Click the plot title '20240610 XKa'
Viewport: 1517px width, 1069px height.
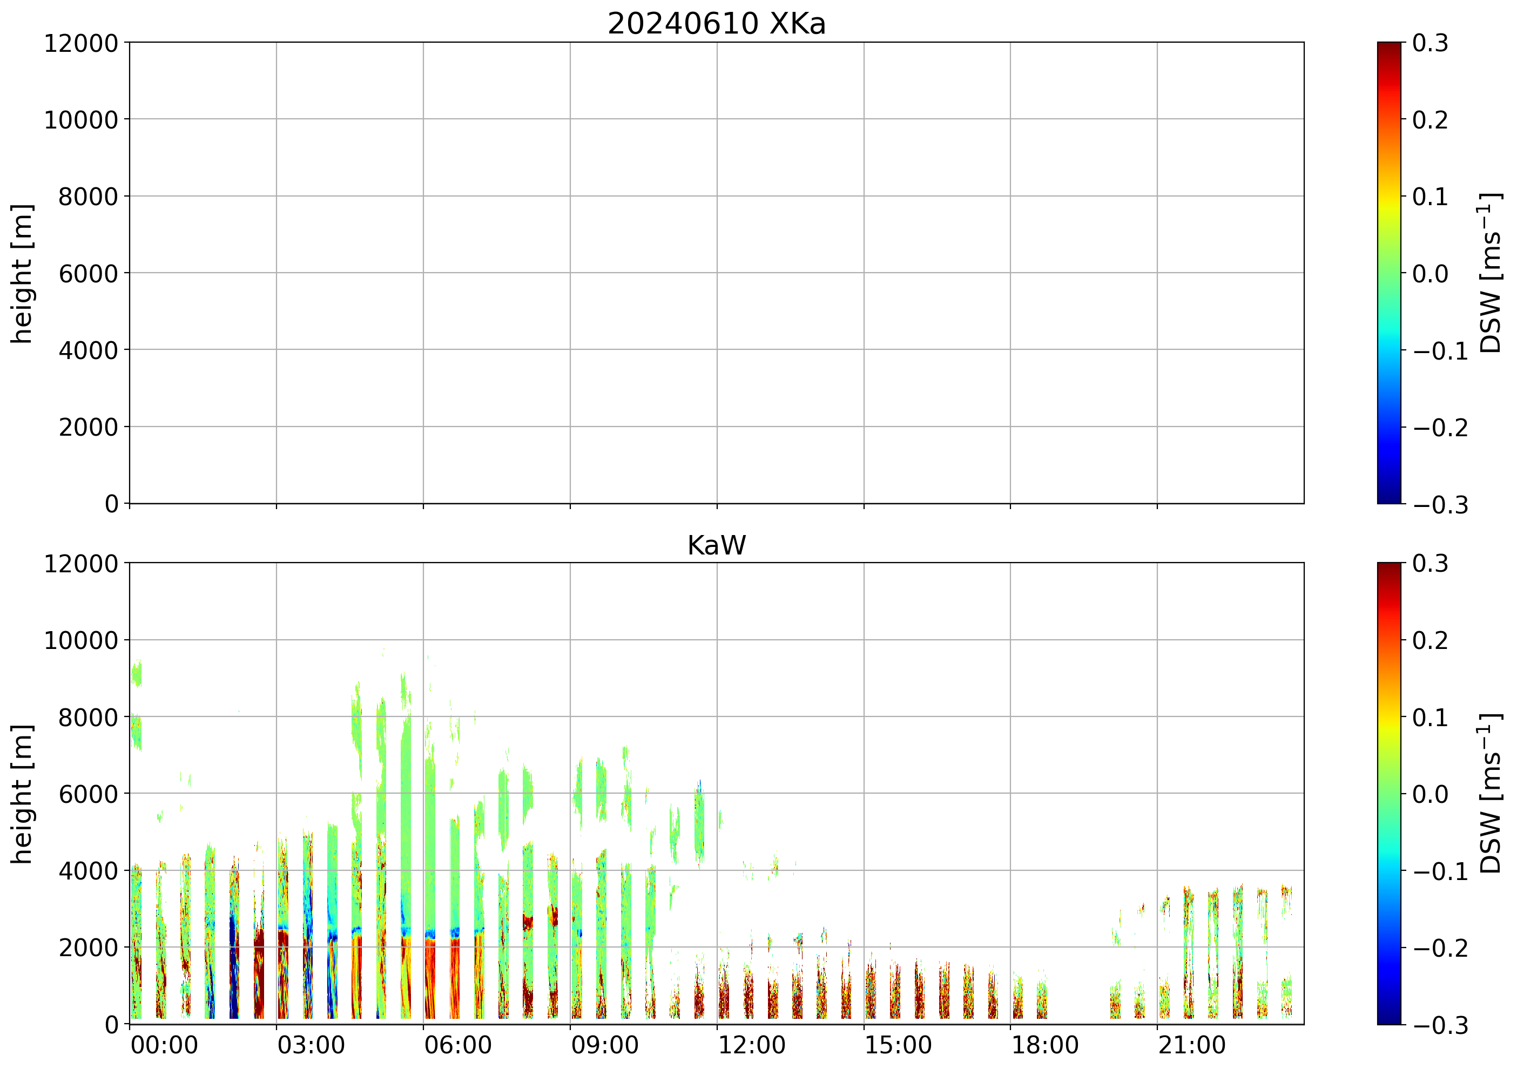pyautogui.click(x=716, y=24)
